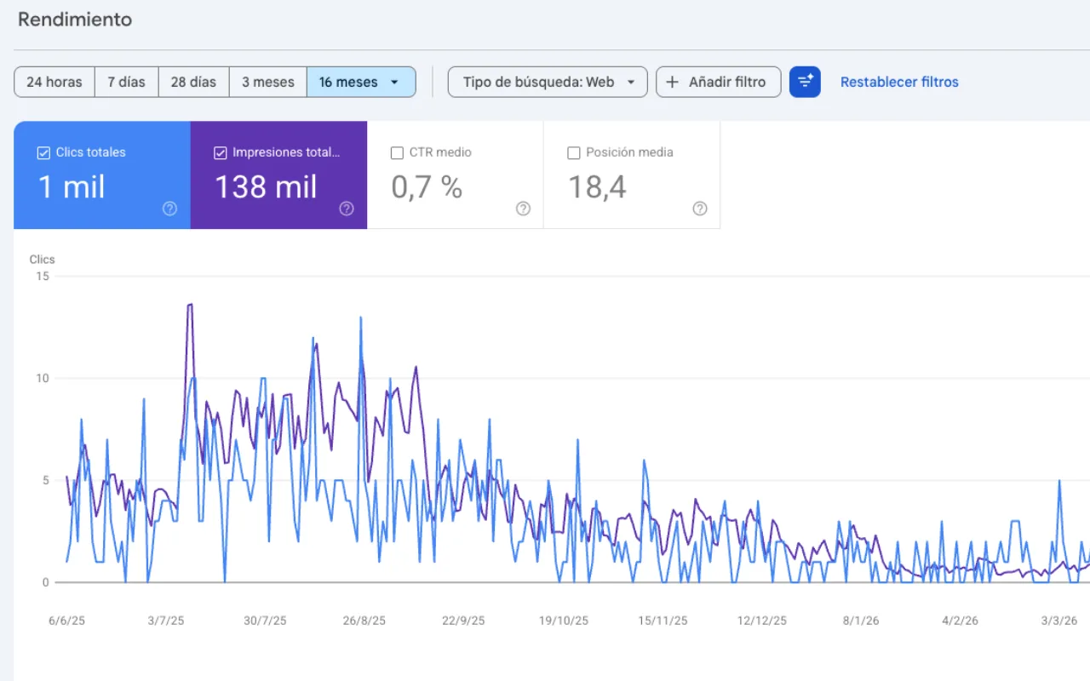Open help icon on Clics totales card
The height and width of the screenshot is (681, 1090).
pyautogui.click(x=169, y=209)
